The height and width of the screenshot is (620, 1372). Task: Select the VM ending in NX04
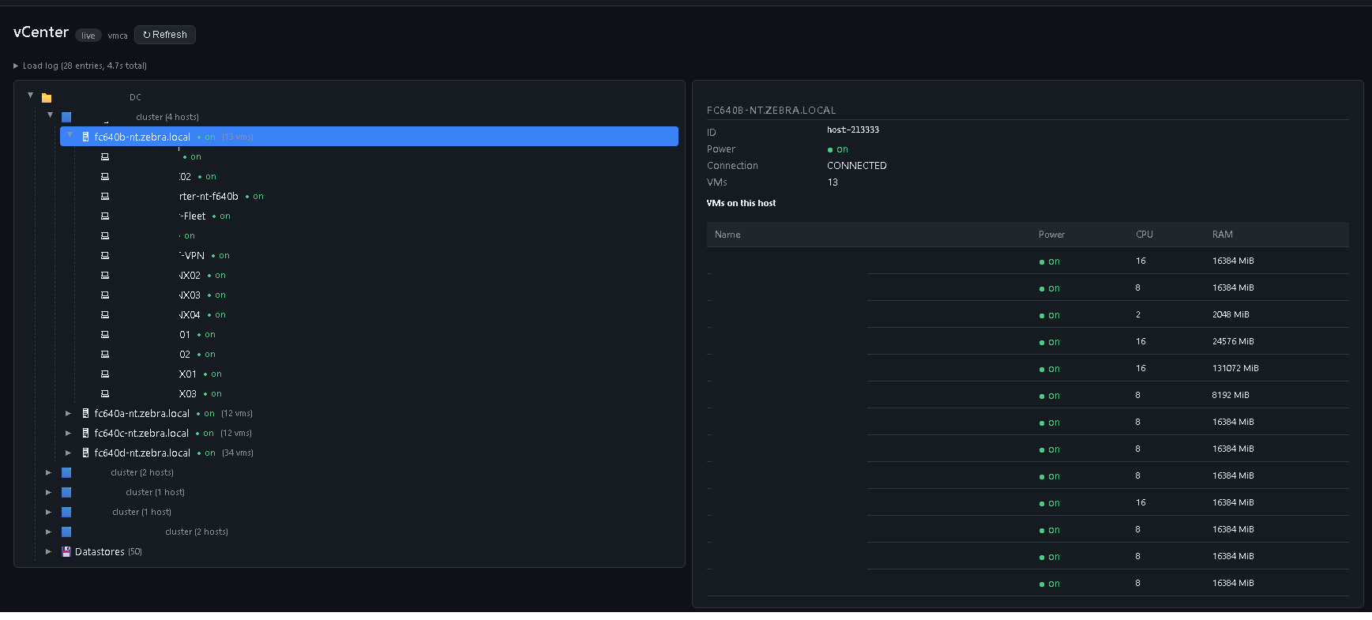click(x=190, y=314)
